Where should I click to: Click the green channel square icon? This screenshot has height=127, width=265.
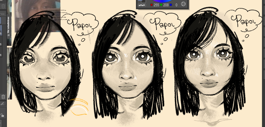(x=161, y=5)
